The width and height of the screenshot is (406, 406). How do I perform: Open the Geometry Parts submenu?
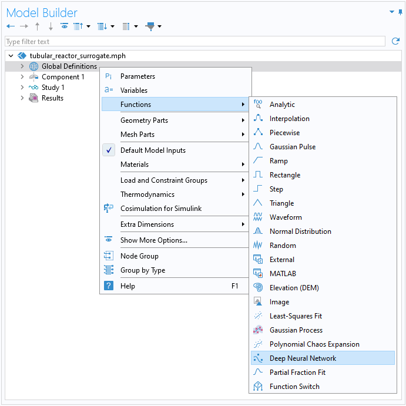tap(175, 120)
